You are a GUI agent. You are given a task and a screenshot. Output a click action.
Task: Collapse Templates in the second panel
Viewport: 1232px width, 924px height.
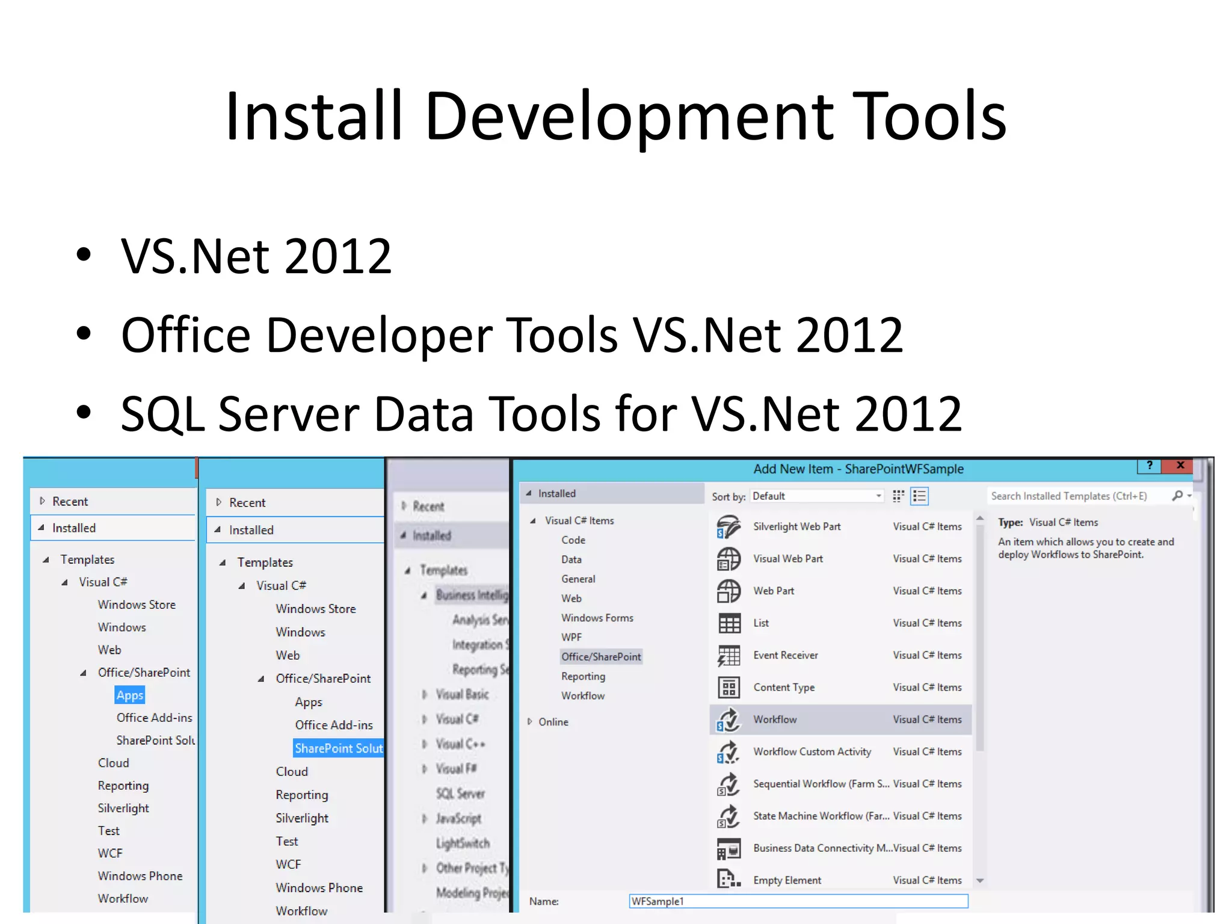(x=222, y=563)
